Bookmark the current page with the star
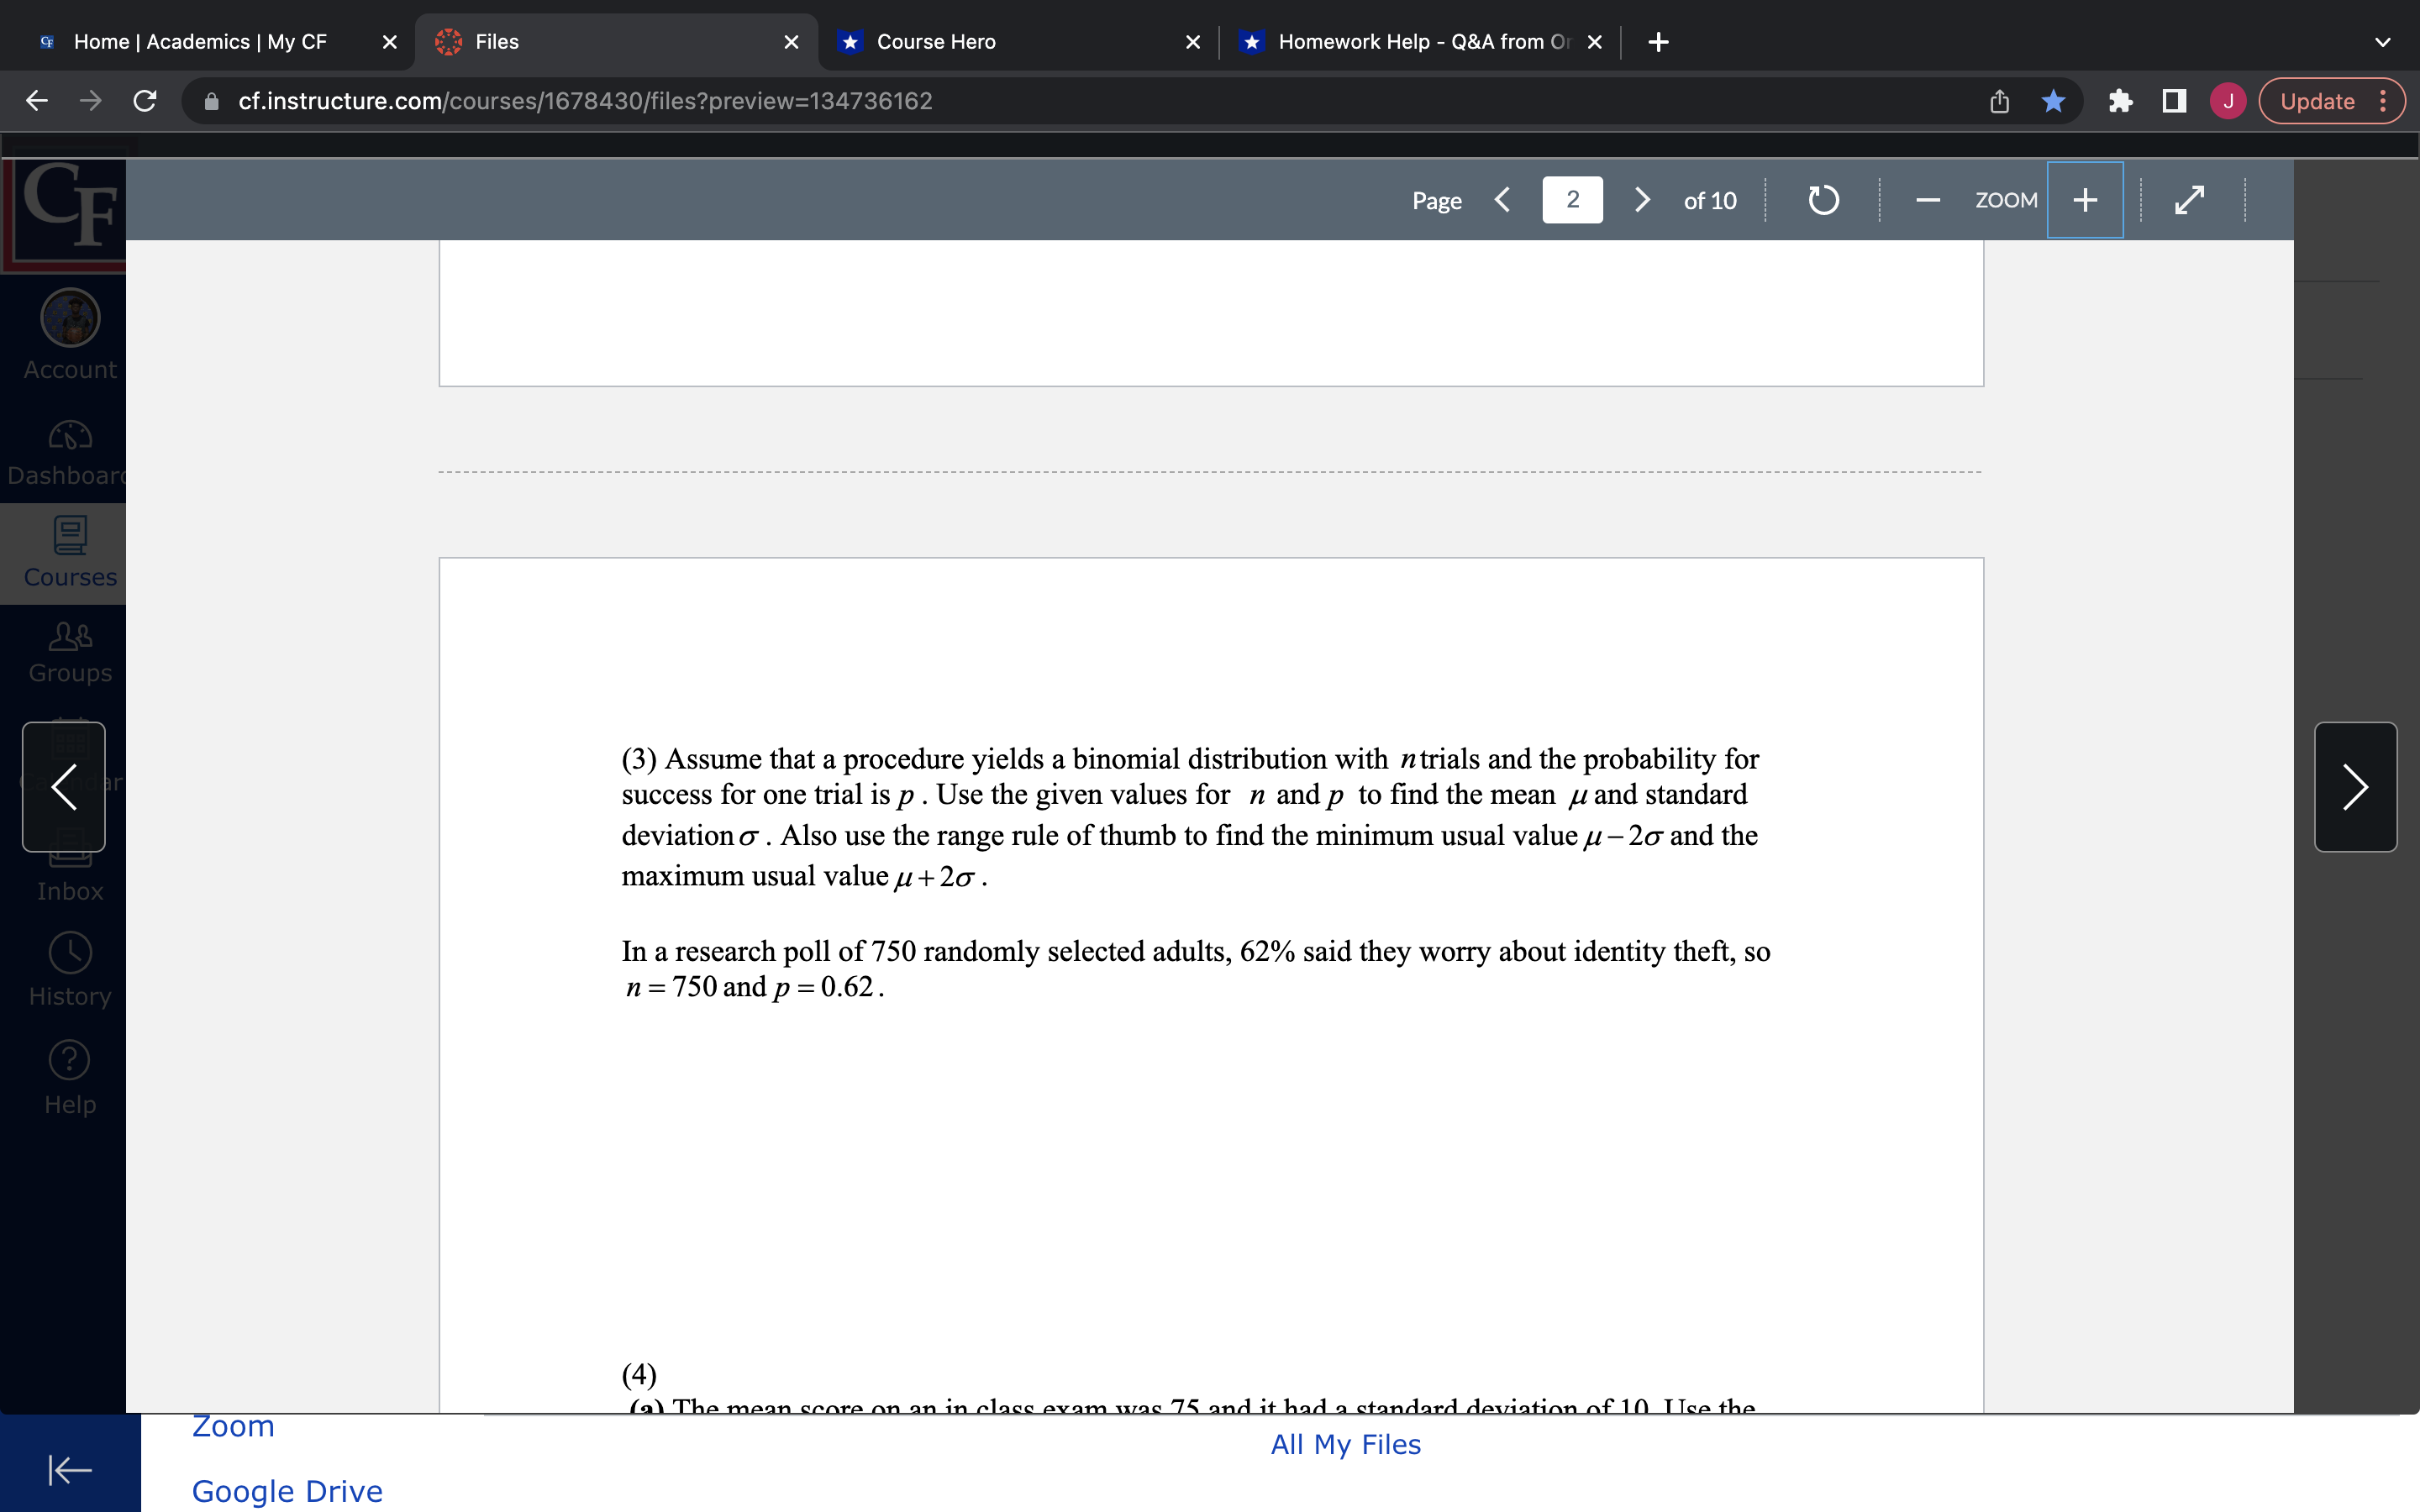Image resolution: width=2420 pixels, height=1512 pixels. [x=2052, y=100]
